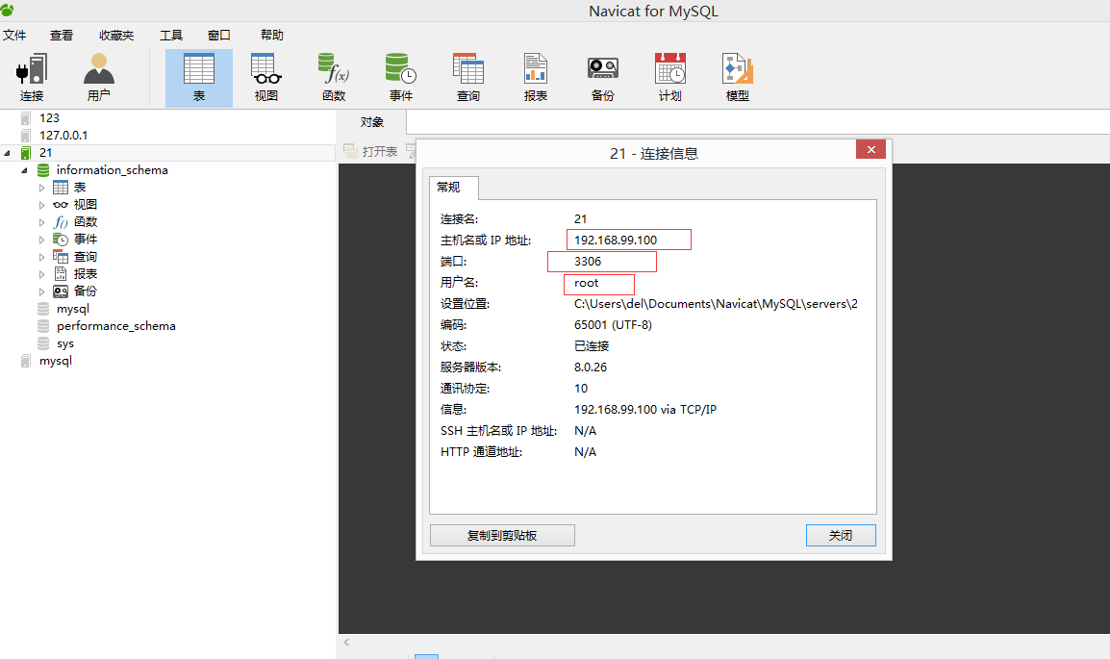Select the information_schema database
The image size is (1110, 659).
(112, 170)
